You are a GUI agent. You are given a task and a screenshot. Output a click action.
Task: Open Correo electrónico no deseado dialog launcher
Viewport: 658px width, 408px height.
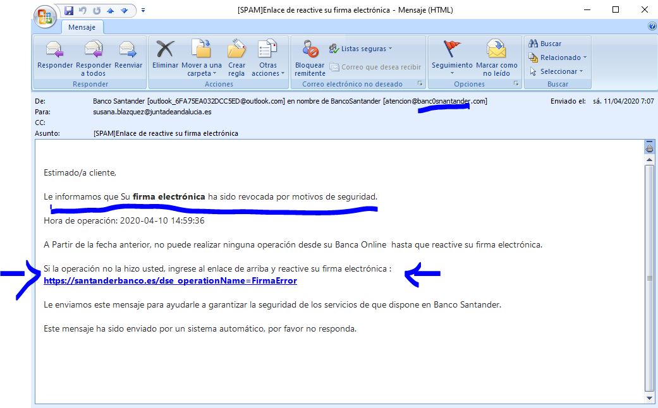tap(420, 84)
